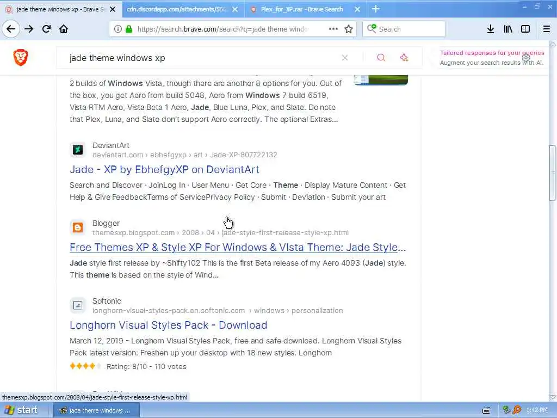View site information icon in address bar
The image size is (557, 418).
117,29
